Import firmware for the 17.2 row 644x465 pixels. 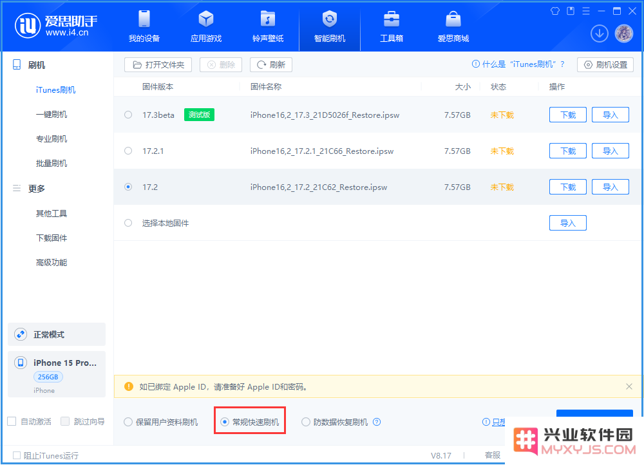tap(611, 187)
